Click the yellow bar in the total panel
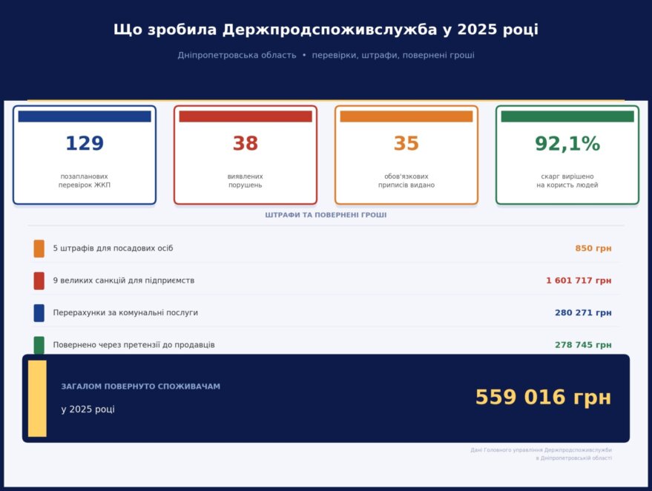Image resolution: width=652 pixels, height=491 pixels. (x=37, y=398)
